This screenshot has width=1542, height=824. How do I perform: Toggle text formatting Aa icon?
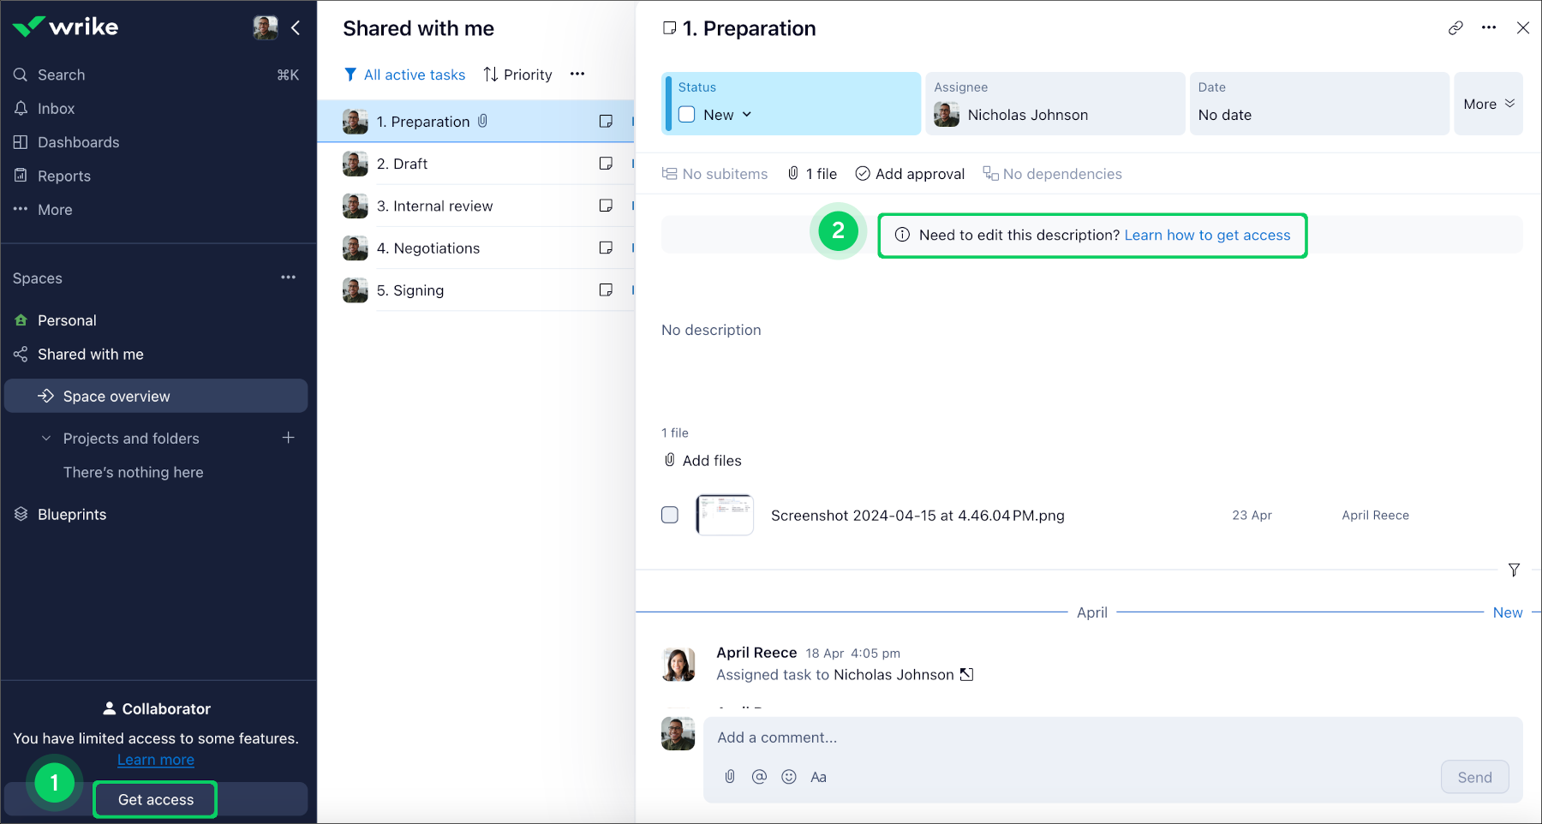click(818, 777)
